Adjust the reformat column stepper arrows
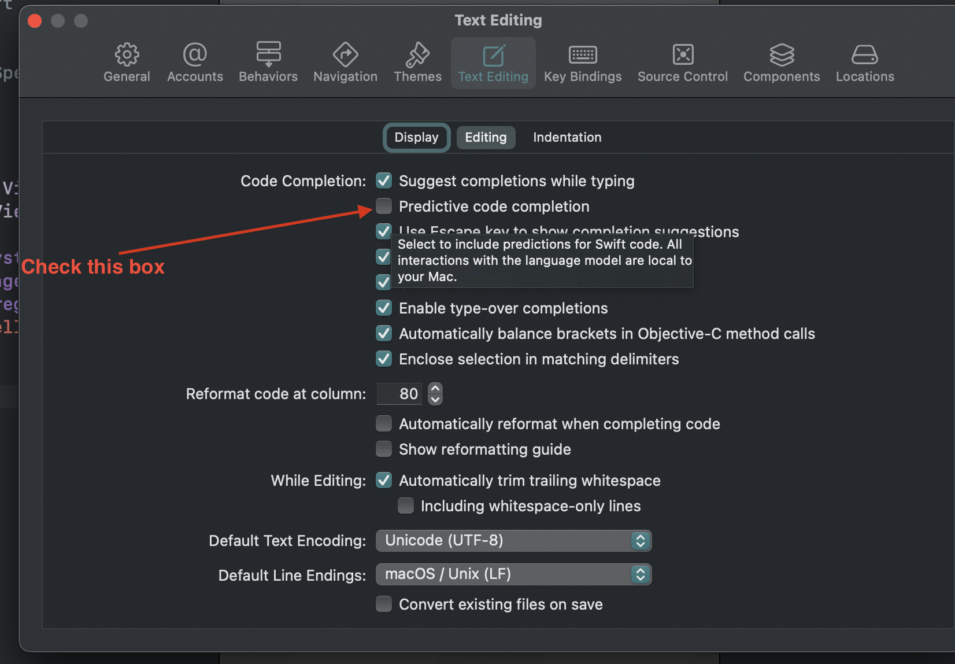Viewport: 955px width, 664px height. (435, 394)
